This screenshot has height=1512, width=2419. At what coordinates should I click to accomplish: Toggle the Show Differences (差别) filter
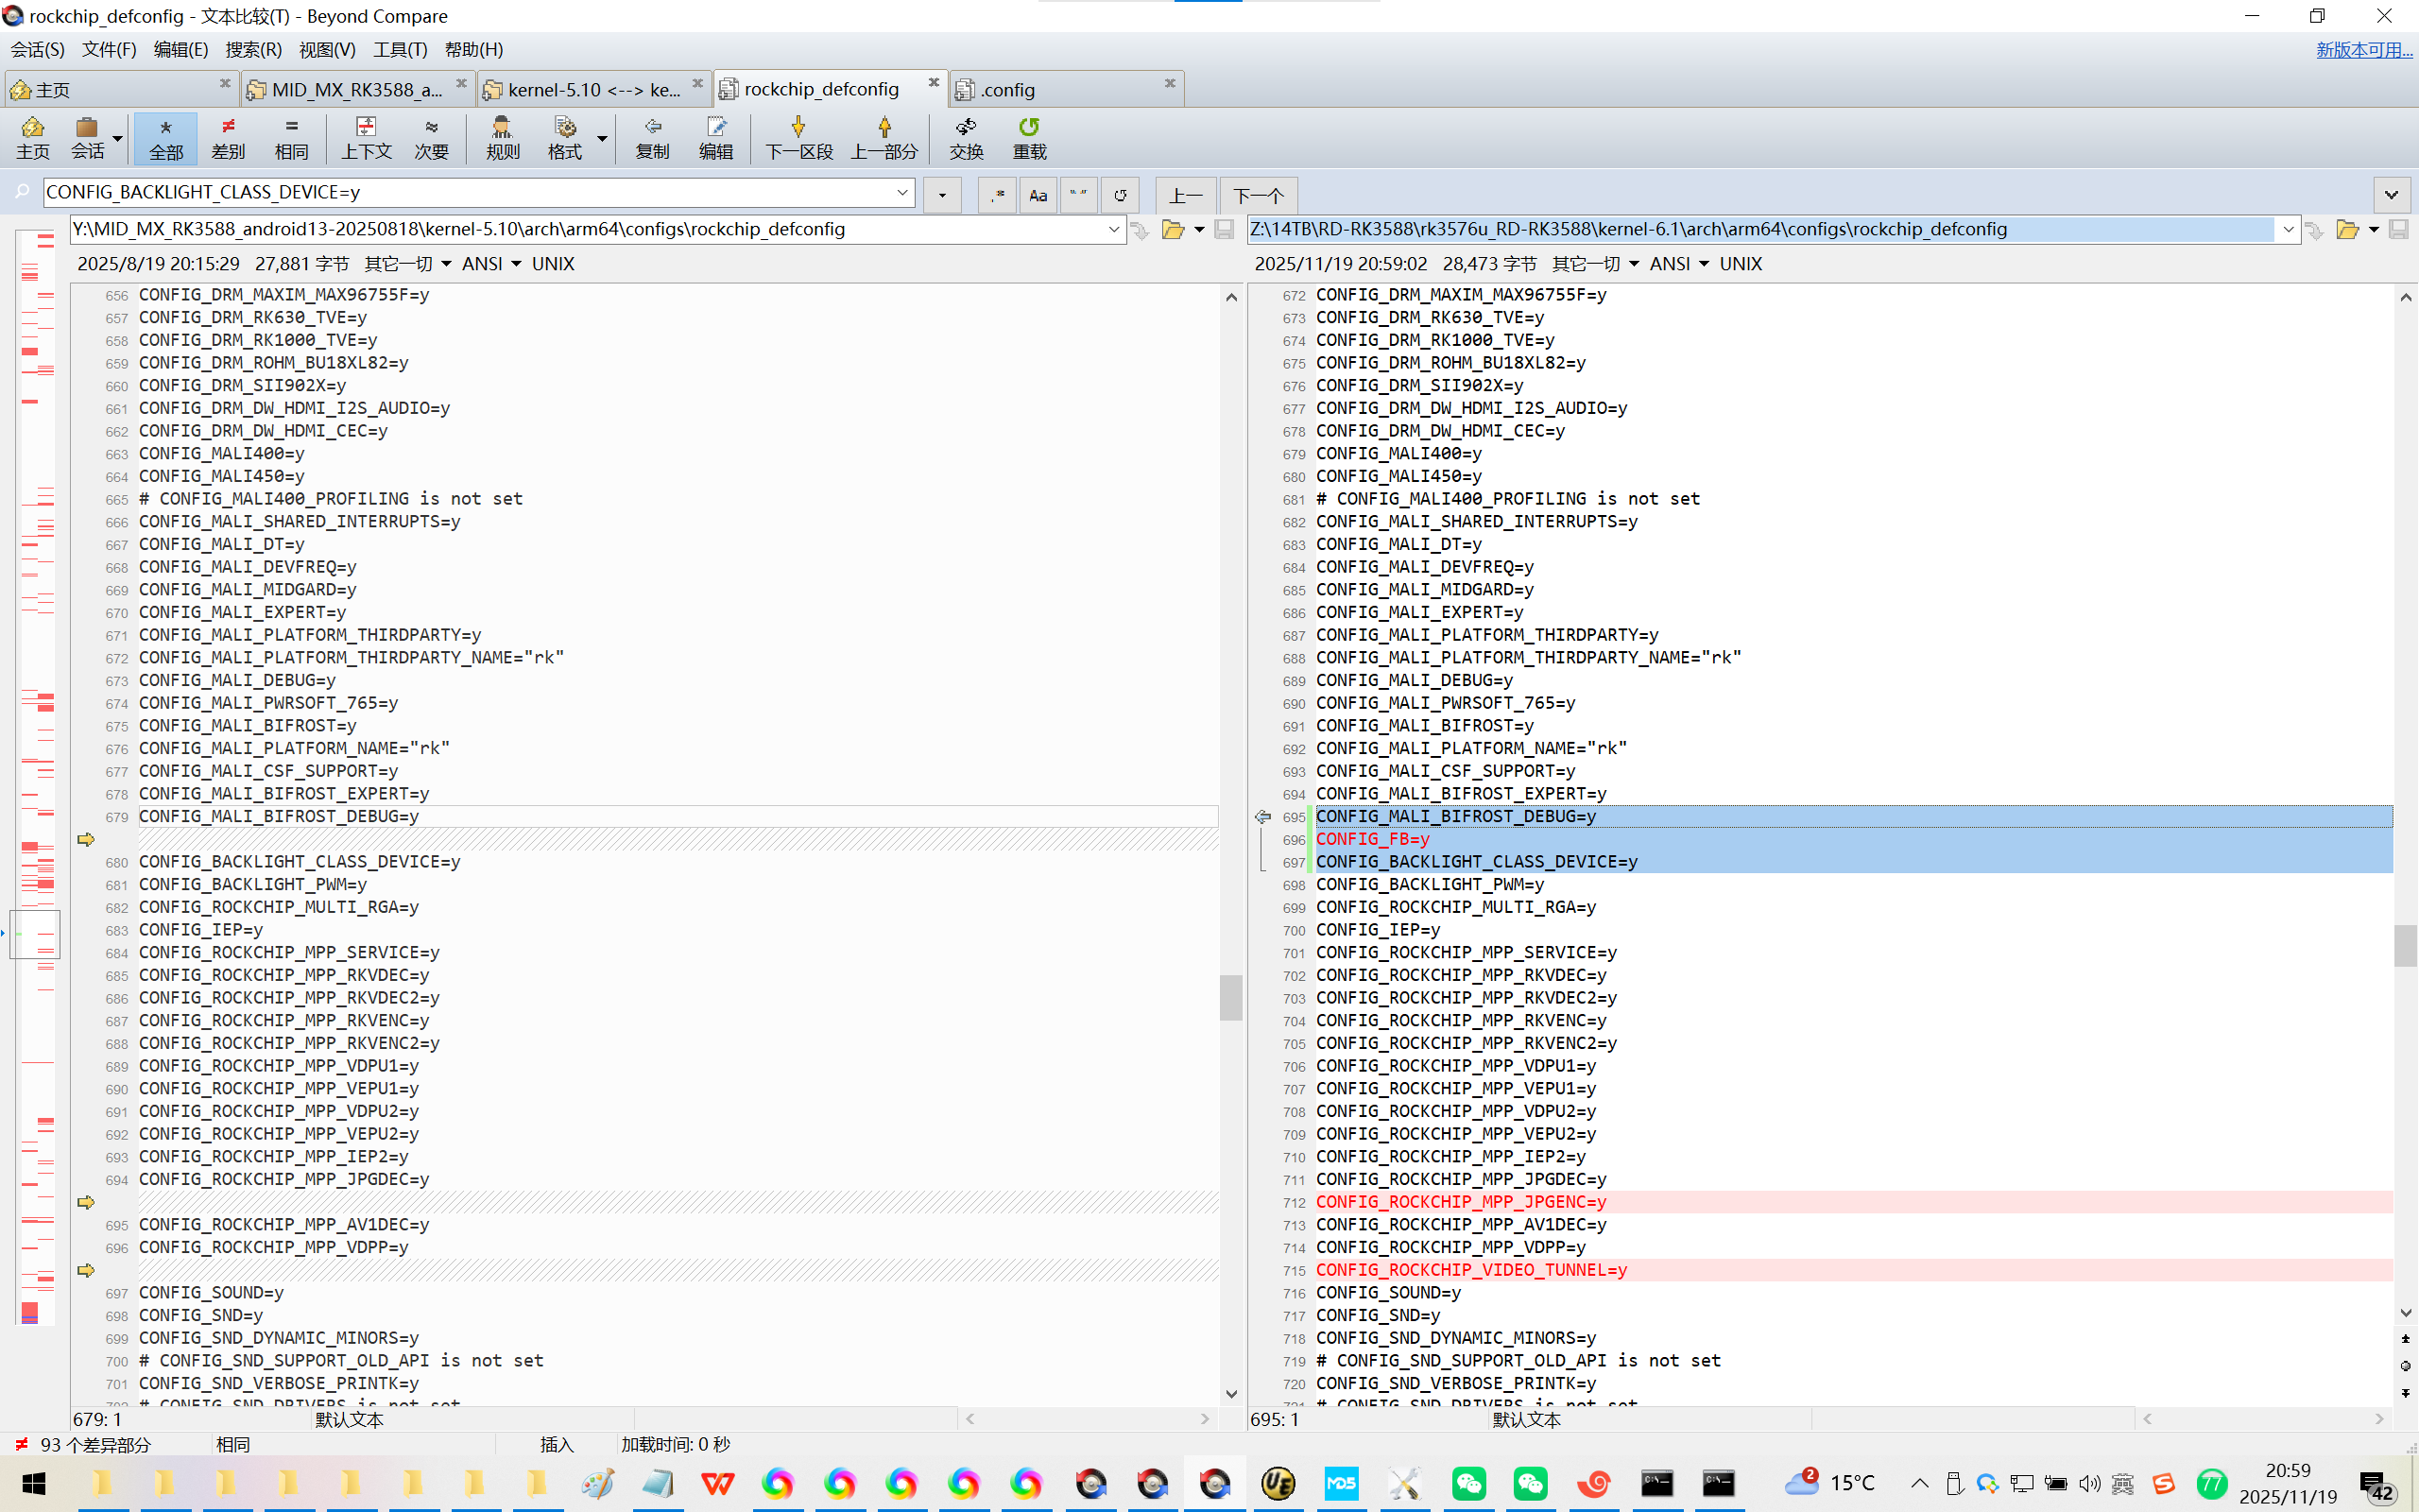(x=228, y=137)
